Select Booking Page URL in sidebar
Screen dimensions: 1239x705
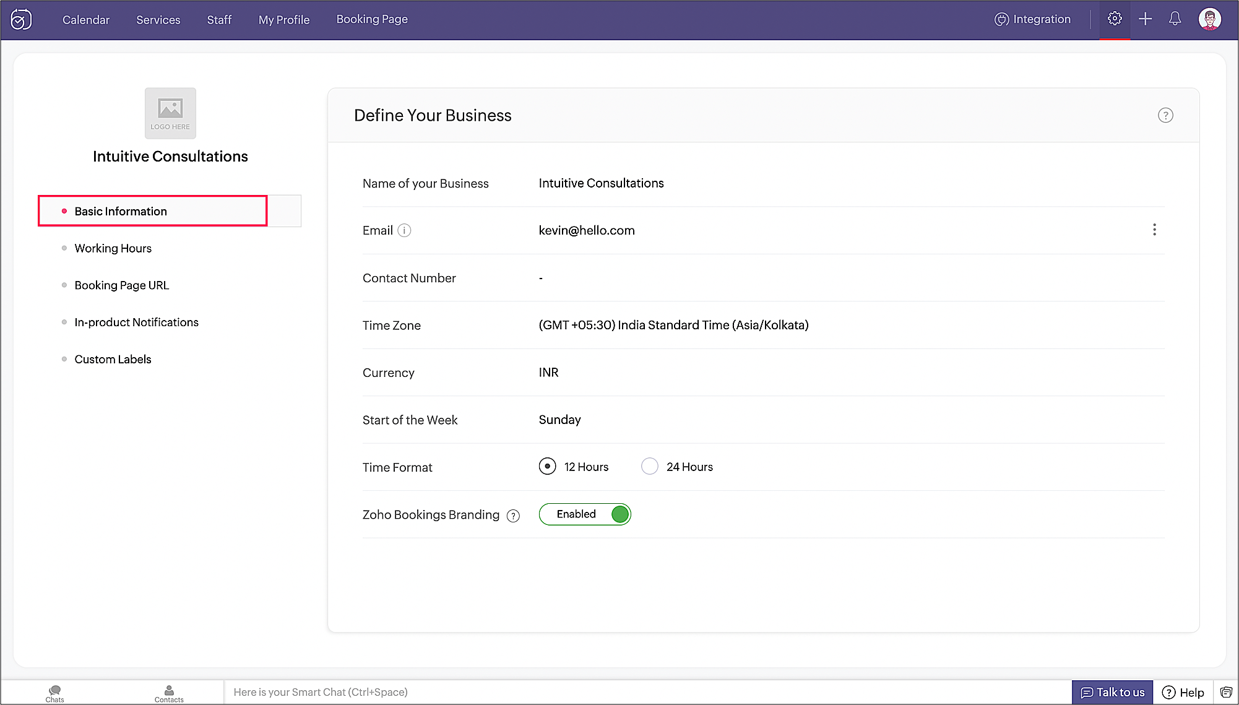[122, 285]
